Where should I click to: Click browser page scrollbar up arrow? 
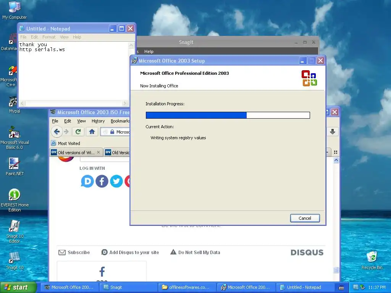click(336, 160)
